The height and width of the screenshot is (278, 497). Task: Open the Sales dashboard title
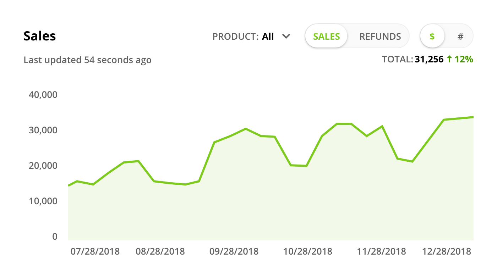pyautogui.click(x=39, y=36)
